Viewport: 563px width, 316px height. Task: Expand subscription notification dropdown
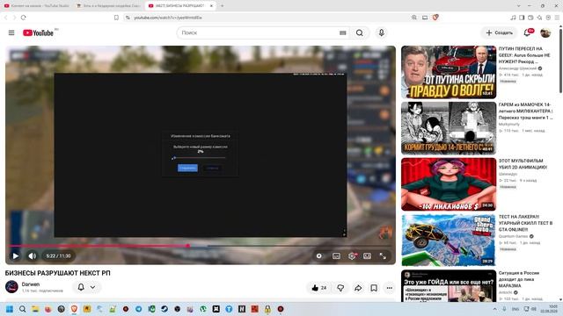tap(92, 287)
